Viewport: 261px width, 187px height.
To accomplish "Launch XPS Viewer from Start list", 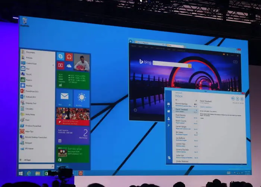I will tap(37, 148).
